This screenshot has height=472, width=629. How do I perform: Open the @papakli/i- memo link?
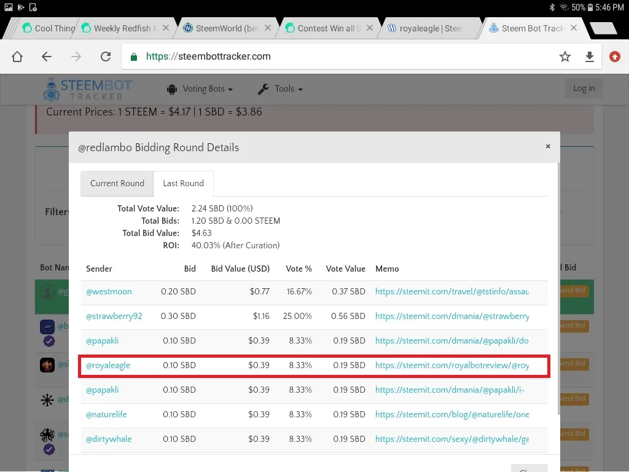[450, 390]
